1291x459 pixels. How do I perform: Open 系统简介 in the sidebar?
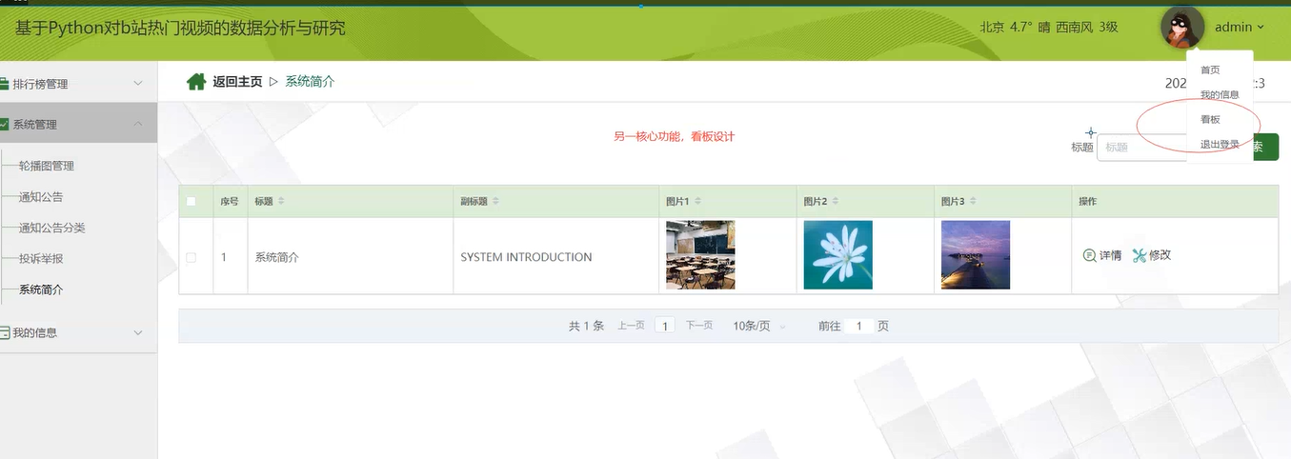pos(41,289)
